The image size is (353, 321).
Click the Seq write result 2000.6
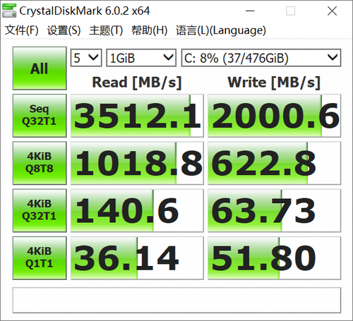[275, 116]
